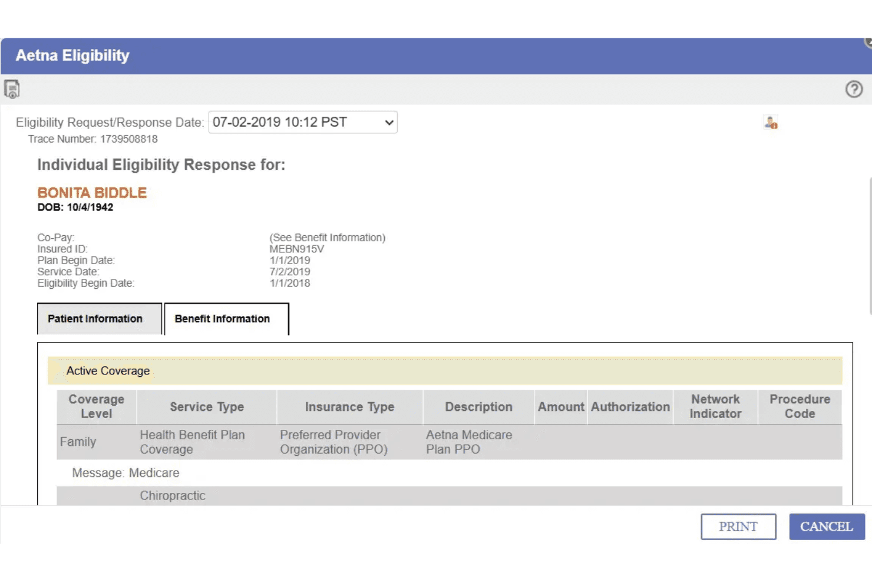Click the (See Benefit Information) co-pay text
872x582 pixels.
pyautogui.click(x=328, y=238)
